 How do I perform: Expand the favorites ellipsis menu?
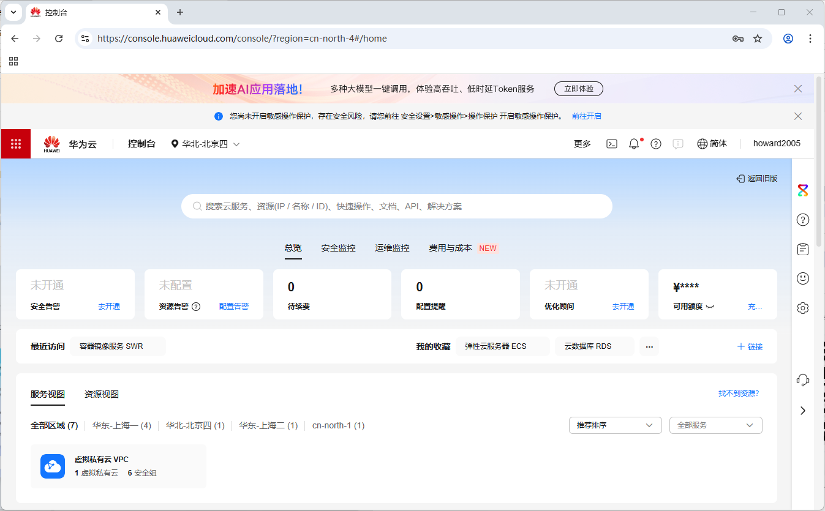[x=649, y=346]
